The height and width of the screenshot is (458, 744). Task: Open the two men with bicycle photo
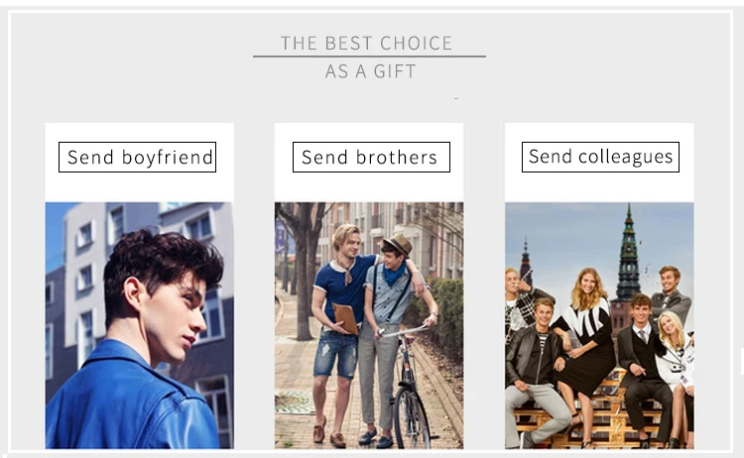coord(369,325)
